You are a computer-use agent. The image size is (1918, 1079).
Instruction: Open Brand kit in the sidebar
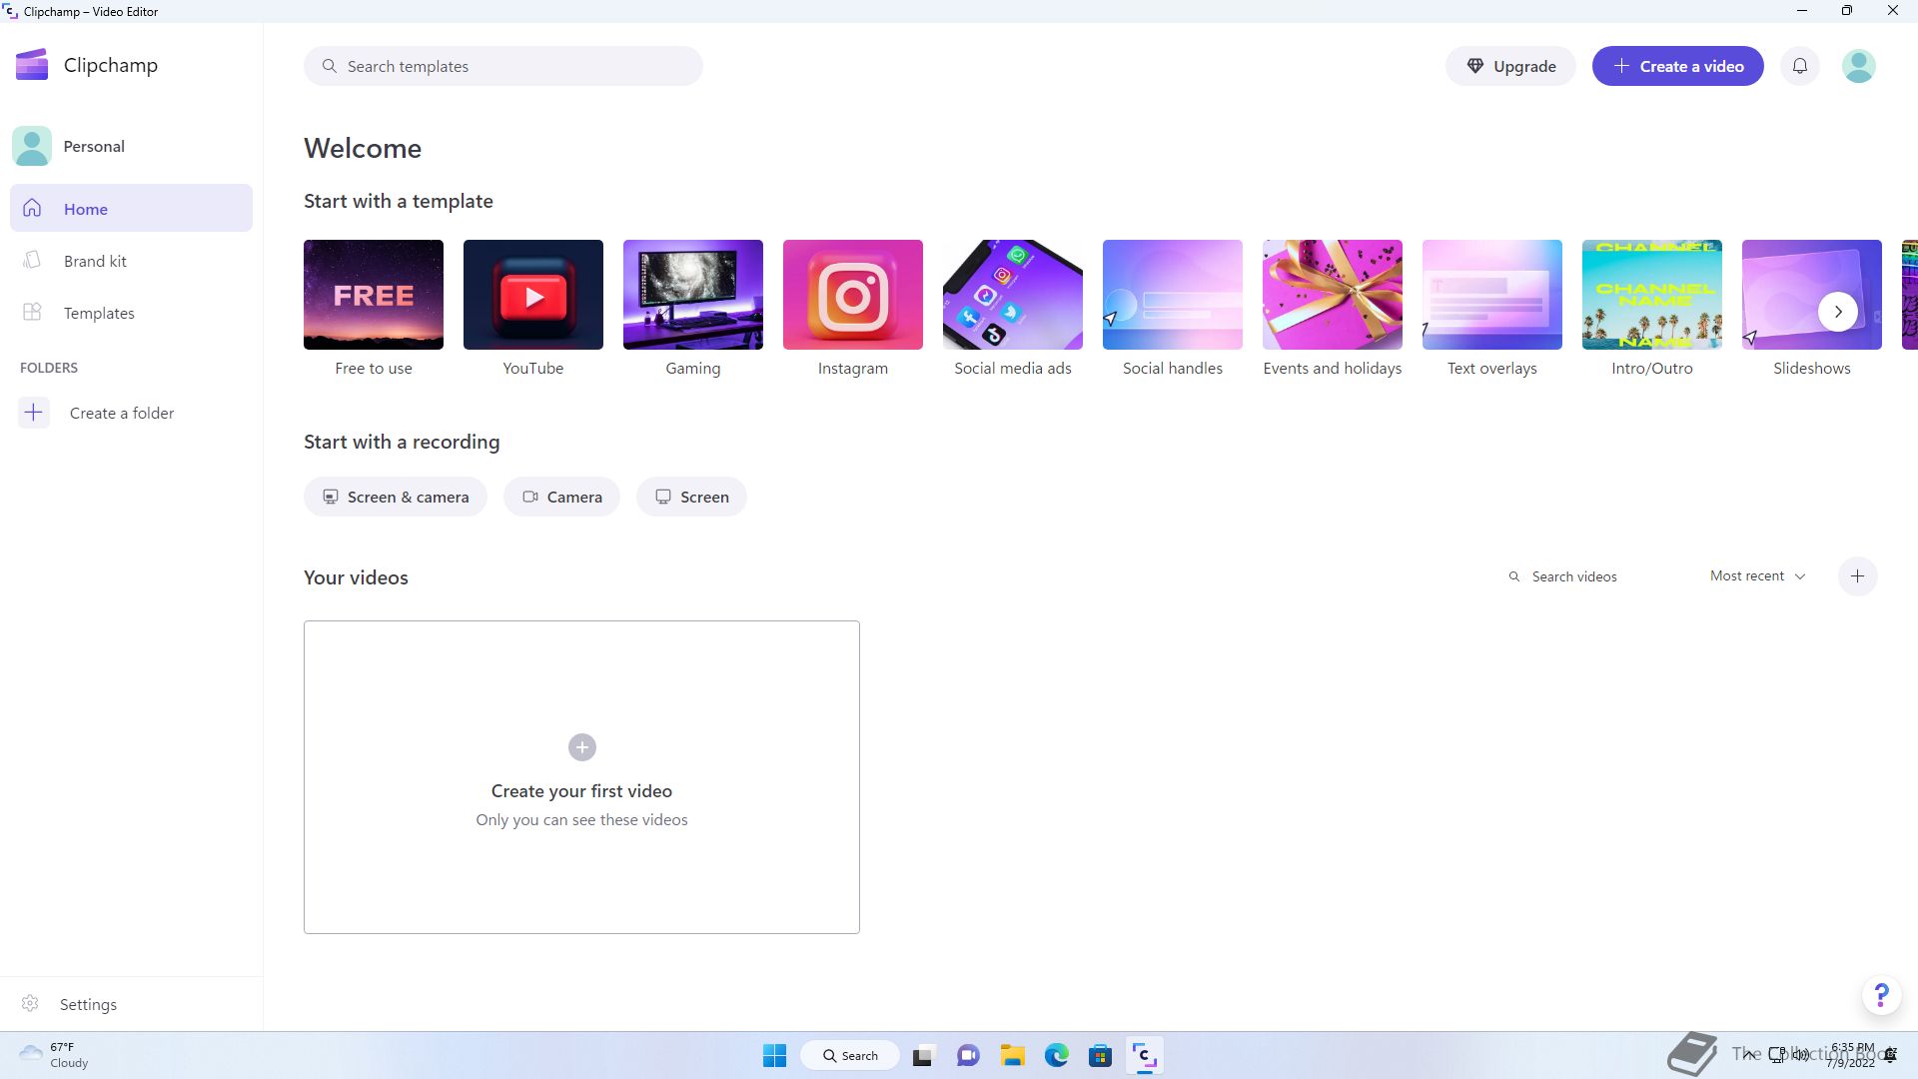(x=131, y=260)
